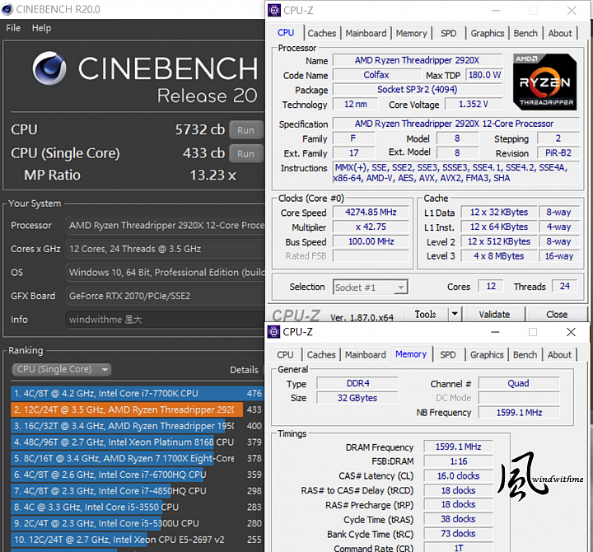This screenshot has width=593, height=552.
Task: Click the Cinebench sphere logo
Action: coord(49,68)
